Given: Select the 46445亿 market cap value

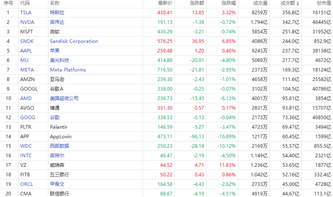Looking at the screenshot, I should point(321,22).
